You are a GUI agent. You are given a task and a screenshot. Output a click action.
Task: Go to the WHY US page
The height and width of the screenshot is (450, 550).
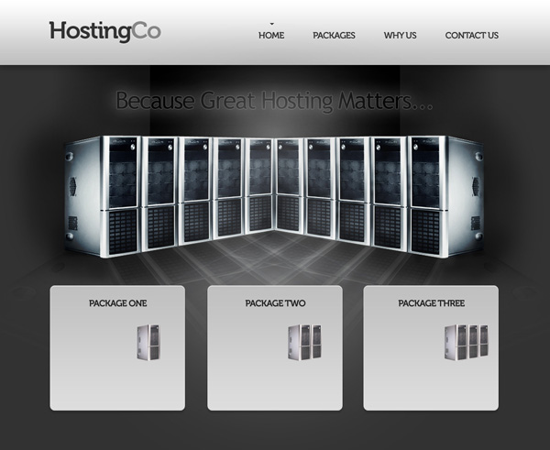click(401, 36)
